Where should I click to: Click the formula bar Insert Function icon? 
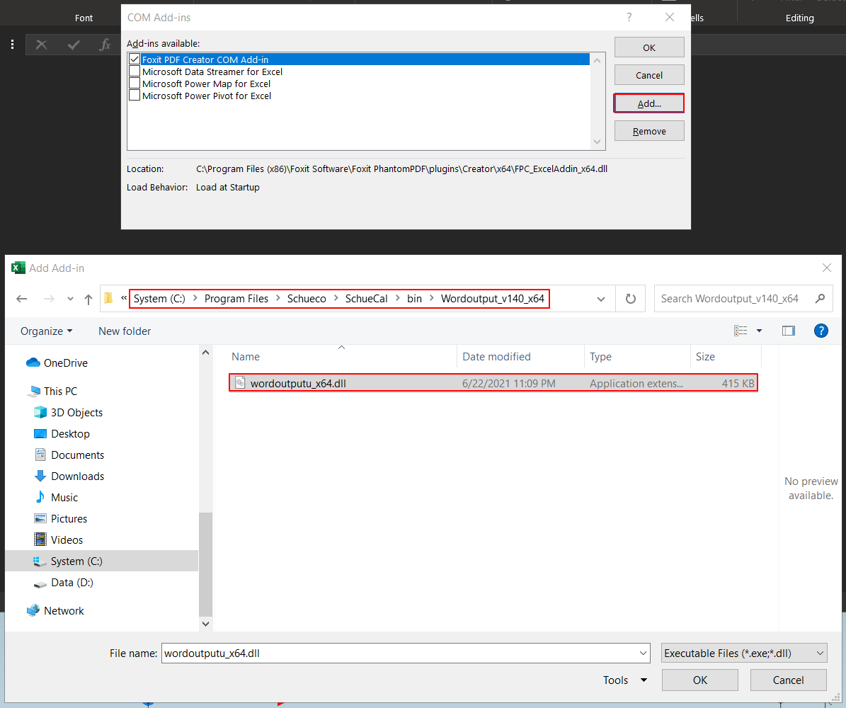pyautogui.click(x=105, y=45)
